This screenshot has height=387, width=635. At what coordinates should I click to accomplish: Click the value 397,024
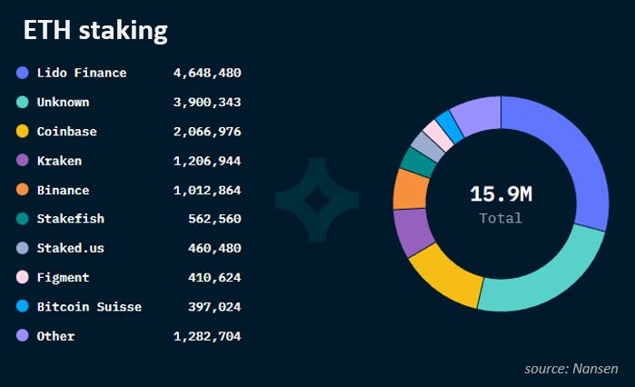(x=214, y=307)
